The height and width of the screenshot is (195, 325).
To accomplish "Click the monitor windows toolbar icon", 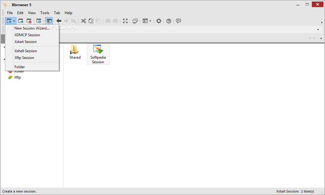I will point(135,21).
